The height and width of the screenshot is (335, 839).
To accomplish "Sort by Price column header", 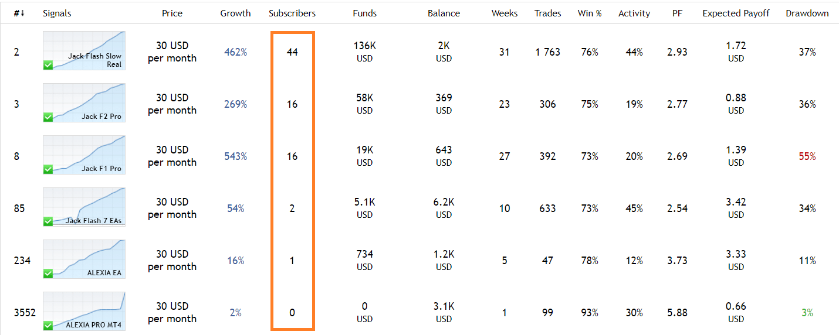I will 172,13.
